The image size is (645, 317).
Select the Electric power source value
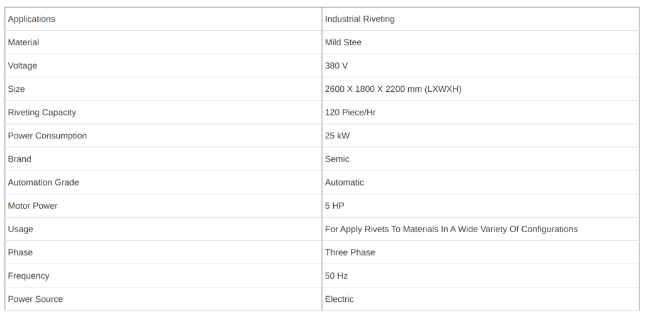coord(340,299)
